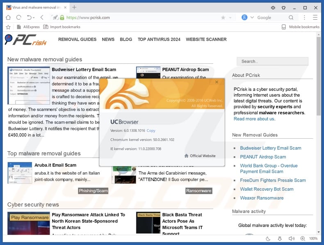
Task: Click the search engine avatar icon
Action: pos(244,17)
